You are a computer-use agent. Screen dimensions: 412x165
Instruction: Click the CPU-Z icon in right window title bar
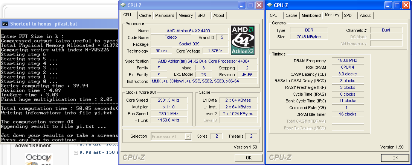tap(269, 5)
